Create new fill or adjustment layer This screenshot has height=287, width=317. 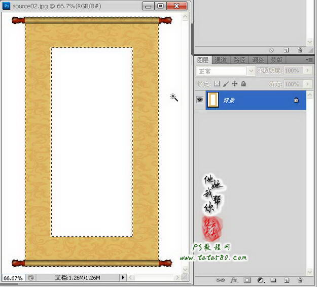261,280
